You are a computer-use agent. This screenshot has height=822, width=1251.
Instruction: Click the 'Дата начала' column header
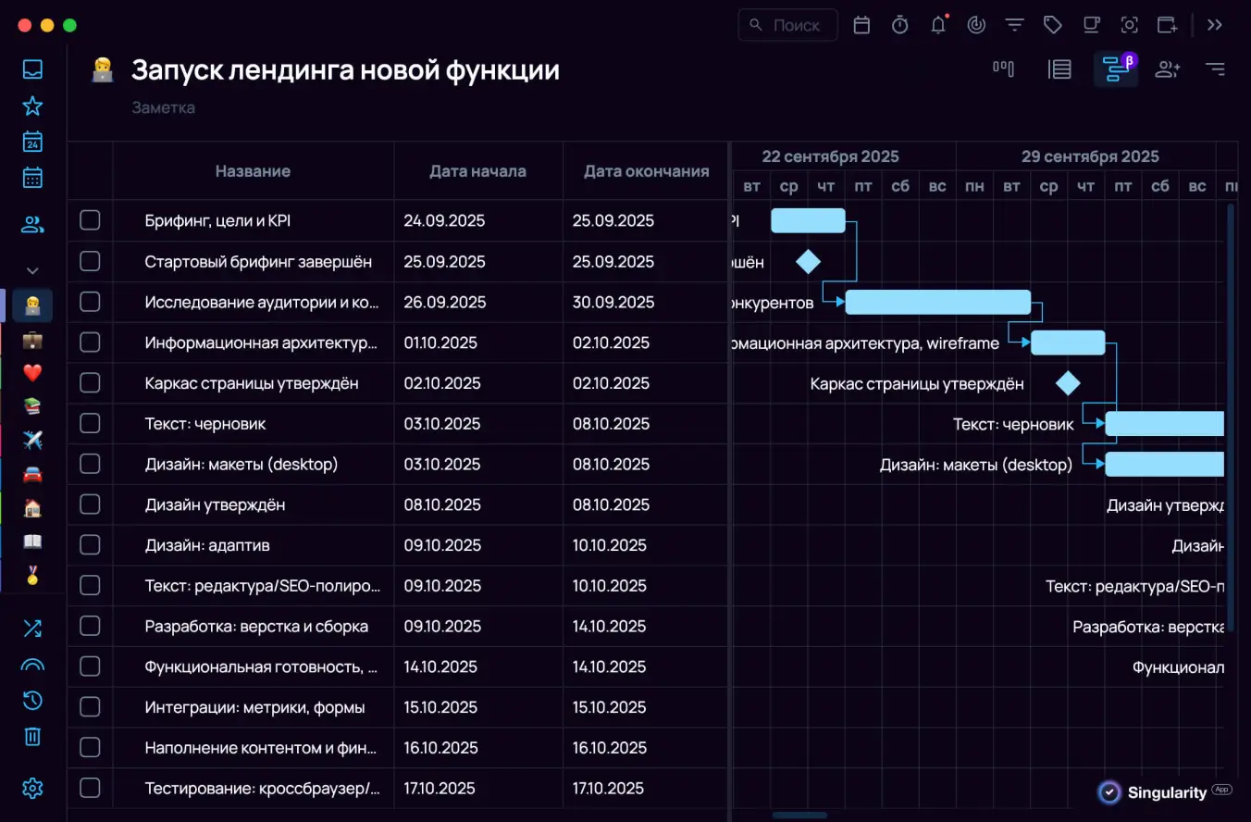click(x=477, y=171)
